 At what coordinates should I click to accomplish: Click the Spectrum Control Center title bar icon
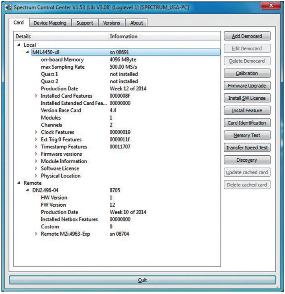point(9,8)
